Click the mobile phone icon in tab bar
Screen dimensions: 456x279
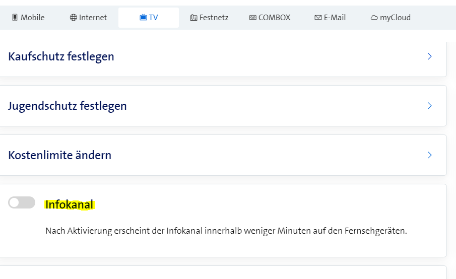click(15, 18)
